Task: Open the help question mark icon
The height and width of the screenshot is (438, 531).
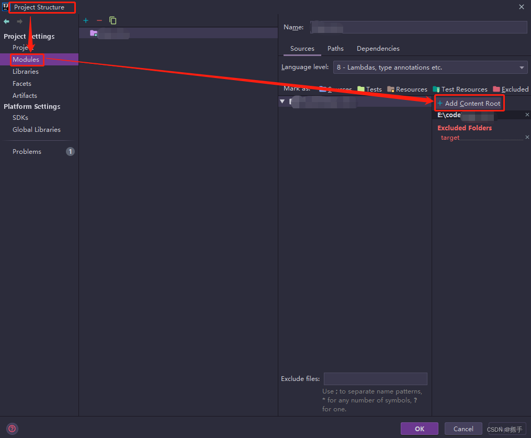Action: point(12,429)
